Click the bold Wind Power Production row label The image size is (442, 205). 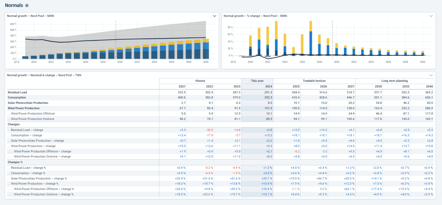[23, 108]
